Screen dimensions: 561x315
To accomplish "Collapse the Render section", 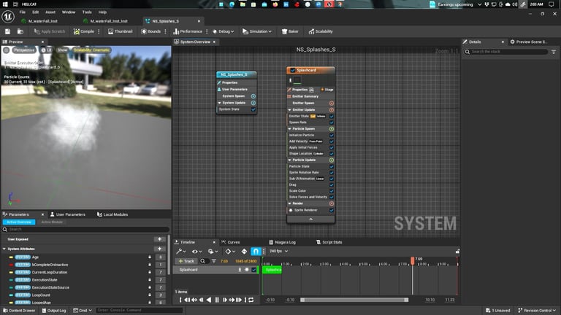I will coord(290,203).
